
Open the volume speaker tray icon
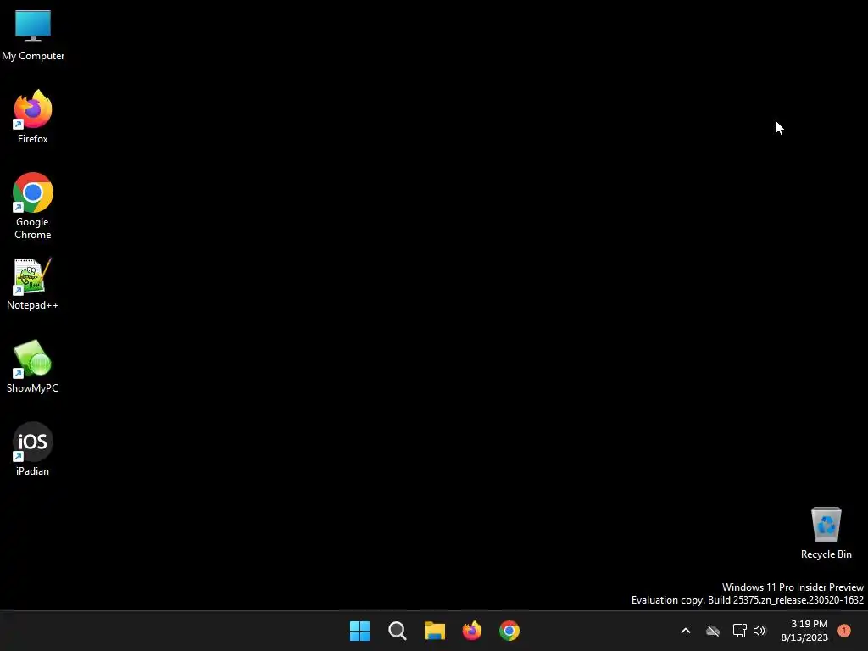click(x=759, y=631)
